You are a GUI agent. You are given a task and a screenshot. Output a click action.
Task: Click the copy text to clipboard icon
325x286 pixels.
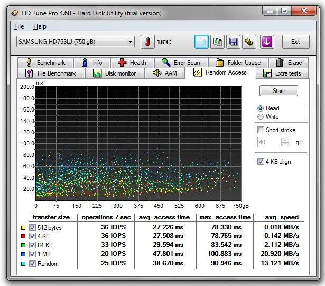click(x=201, y=42)
